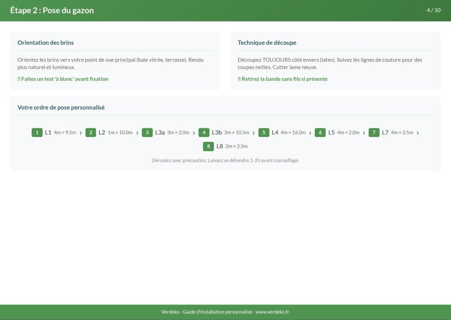Click the 'Technique de découpe' heading
Viewport: 451px width, 320px height.
[x=267, y=42]
